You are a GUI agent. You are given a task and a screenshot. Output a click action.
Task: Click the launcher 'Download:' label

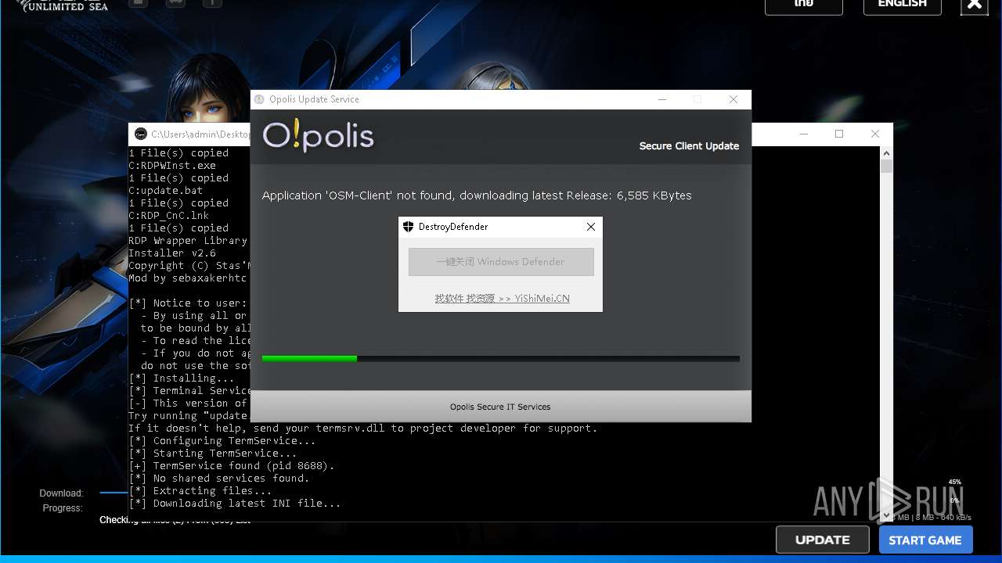[61, 493]
